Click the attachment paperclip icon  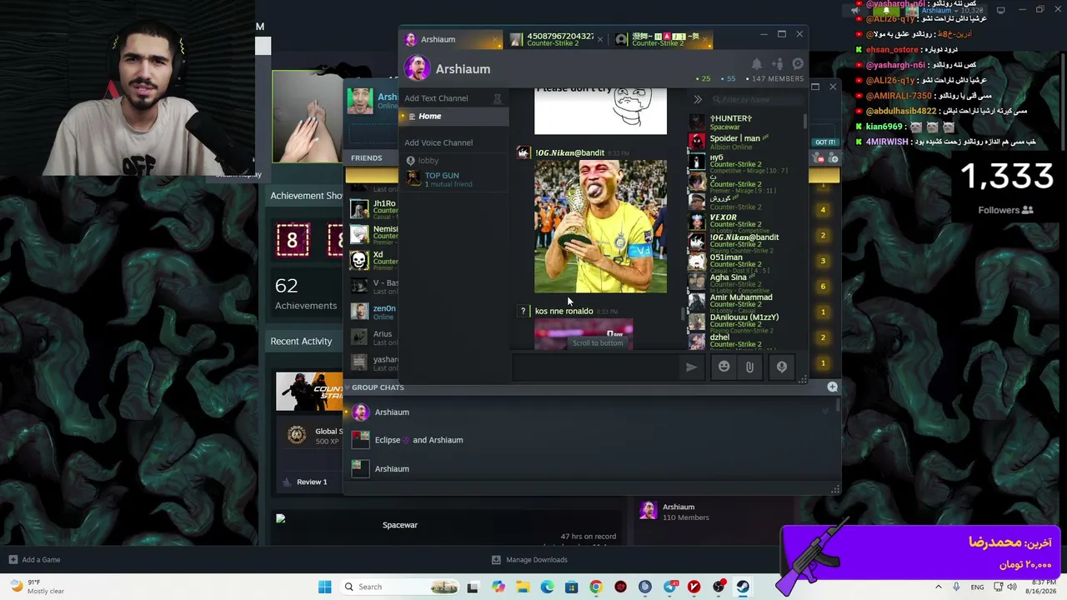pyautogui.click(x=749, y=367)
